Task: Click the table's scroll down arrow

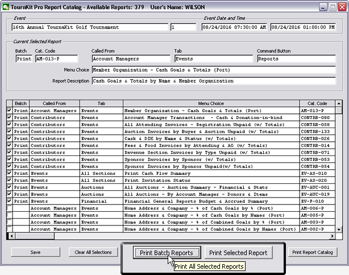Action: pos(339,229)
